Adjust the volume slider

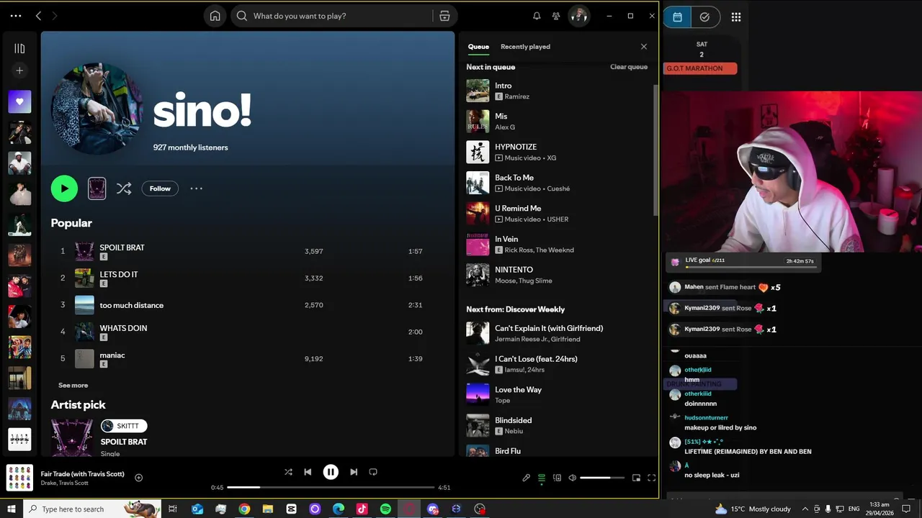coord(602,478)
